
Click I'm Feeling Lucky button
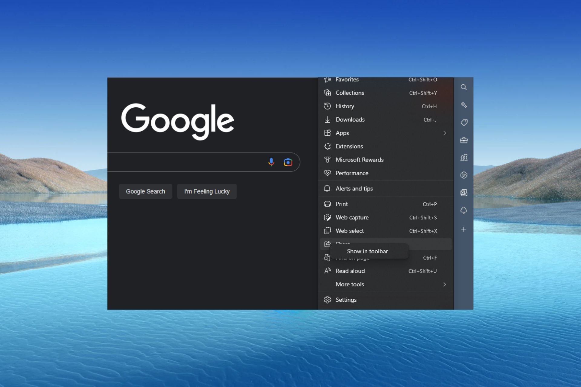click(207, 191)
